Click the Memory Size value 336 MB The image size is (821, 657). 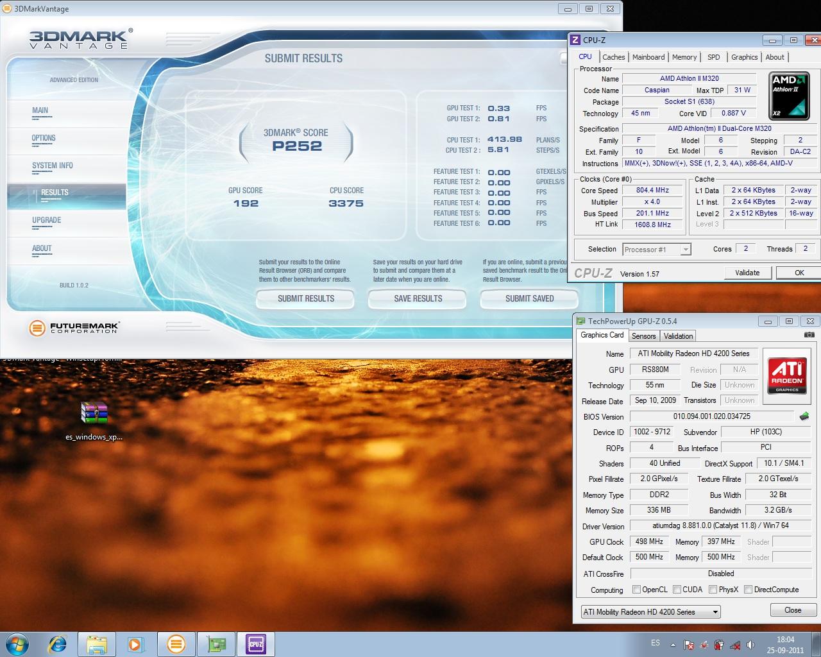click(659, 510)
